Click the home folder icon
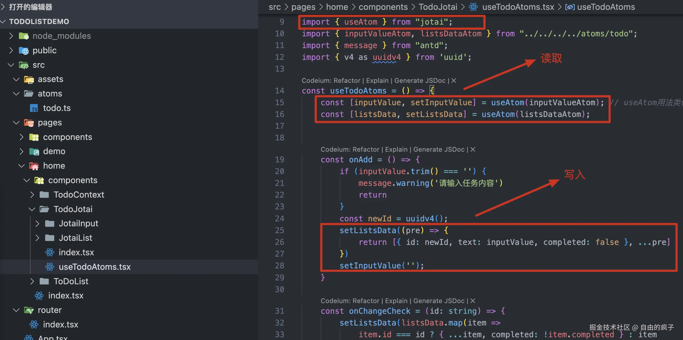This screenshot has width=683, height=340. pos(34,166)
